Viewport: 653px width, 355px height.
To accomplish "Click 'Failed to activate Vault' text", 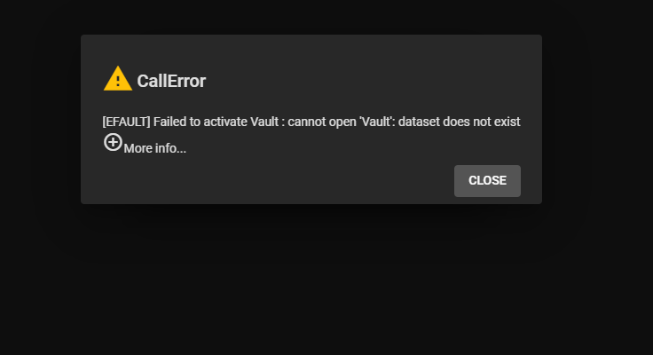I will 216,122.
